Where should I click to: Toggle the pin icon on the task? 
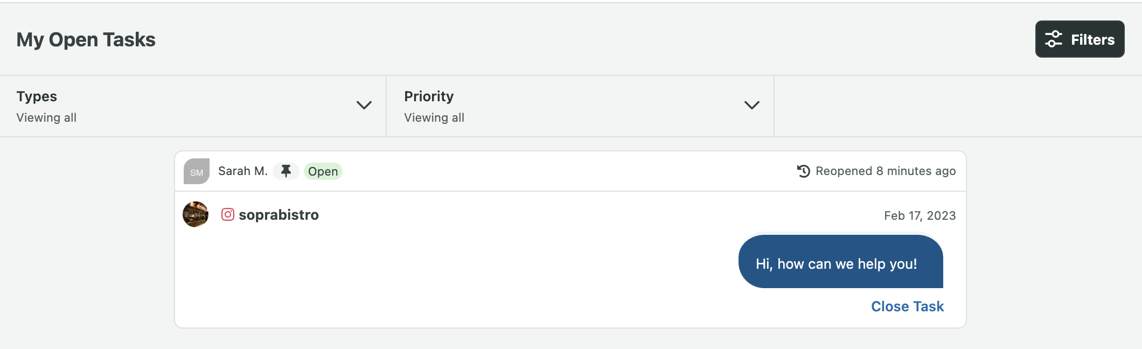click(x=286, y=171)
